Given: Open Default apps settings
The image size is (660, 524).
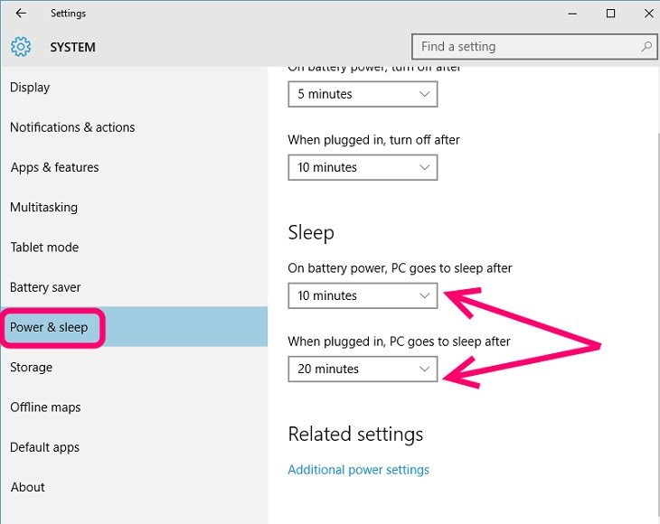Looking at the screenshot, I should 44,447.
